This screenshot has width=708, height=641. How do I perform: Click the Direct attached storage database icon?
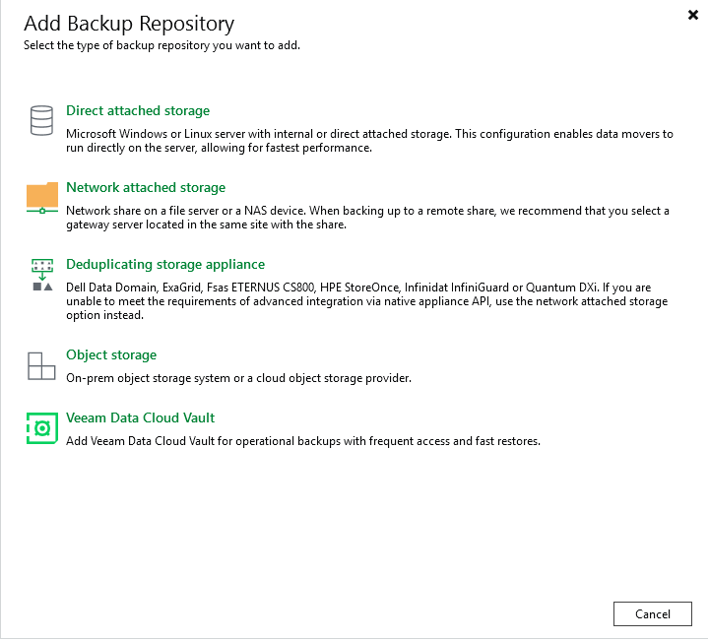pos(41,120)
